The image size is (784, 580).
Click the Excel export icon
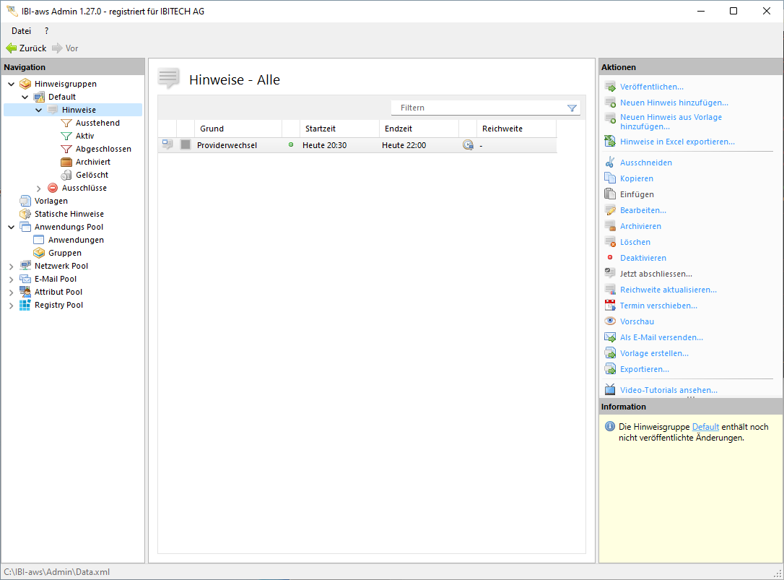(x=610, y=142)
